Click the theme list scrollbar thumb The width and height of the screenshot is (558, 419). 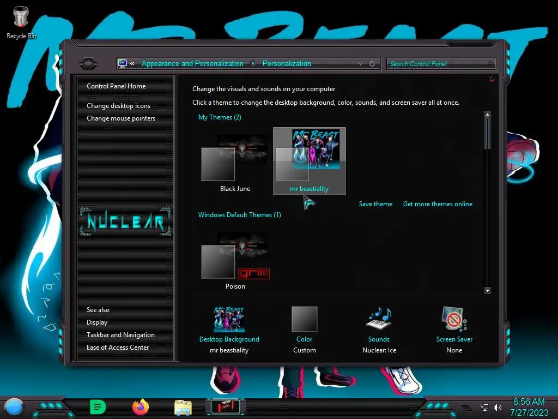(x=488, y=134)
